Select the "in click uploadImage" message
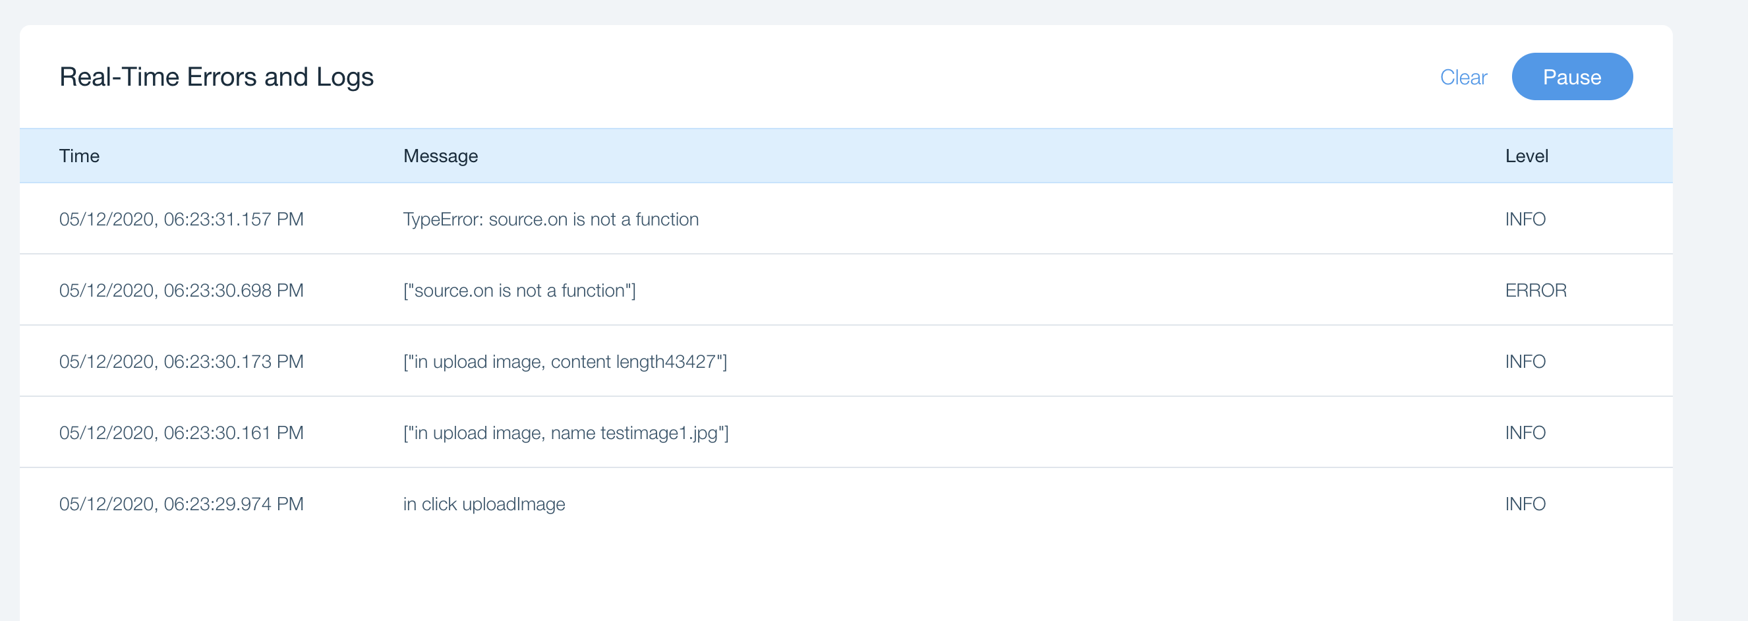 pos(484,504)
